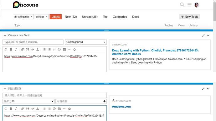Click the speech bubble icon in upper editor toolbar
This screenshot has width=216, height=121.
[x=6, y=49]
